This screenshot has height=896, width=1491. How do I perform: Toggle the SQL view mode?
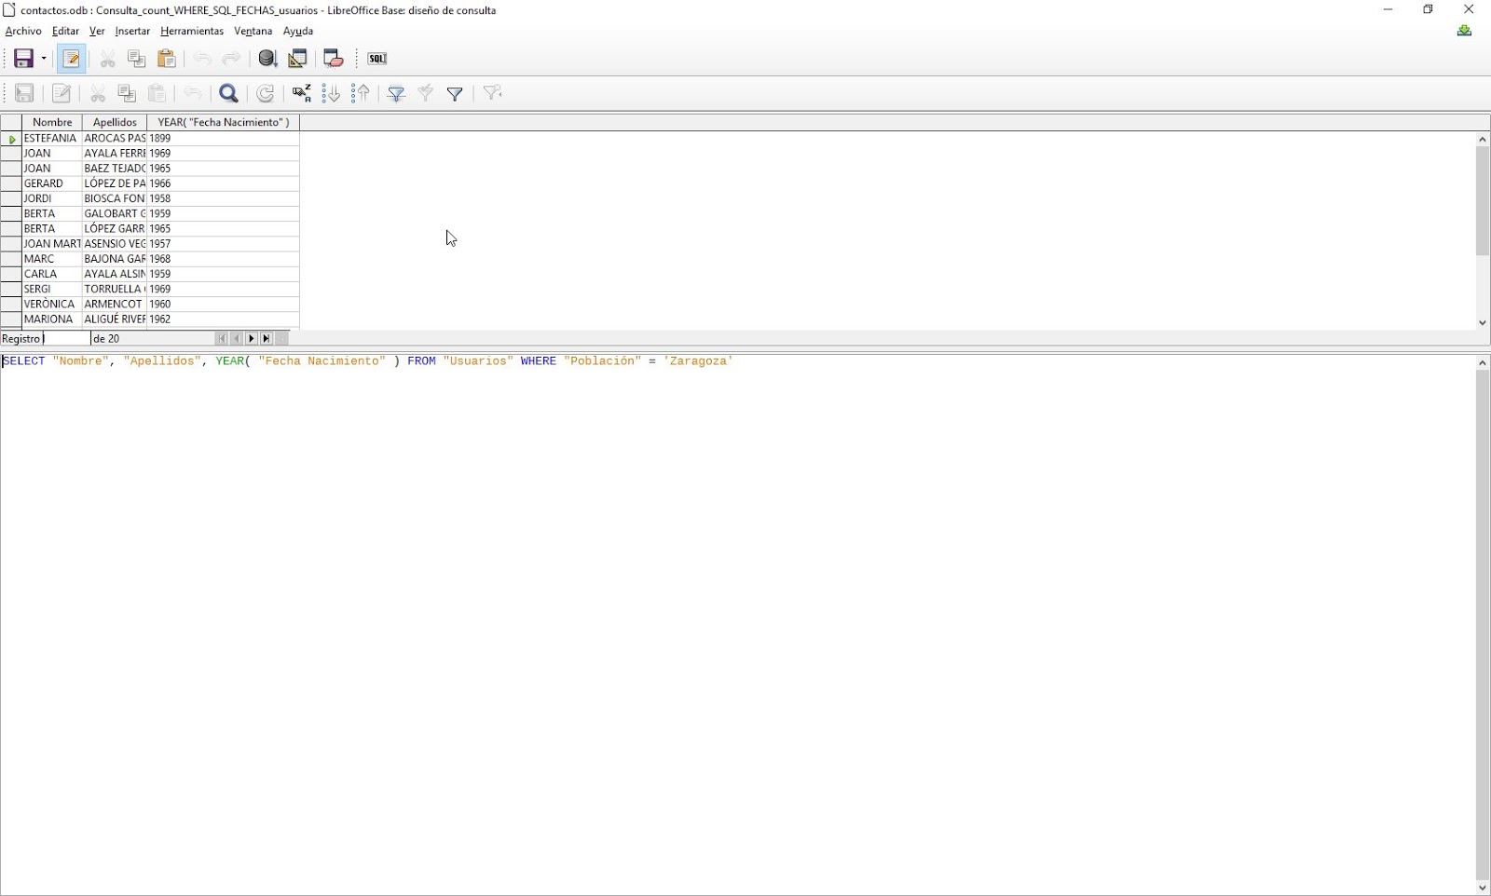(x=376, y=58)
